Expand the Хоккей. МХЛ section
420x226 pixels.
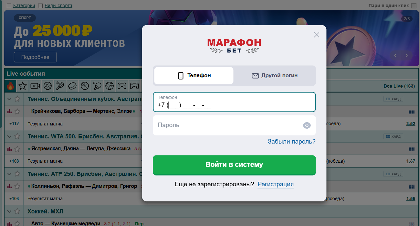[x=9, y=211]
